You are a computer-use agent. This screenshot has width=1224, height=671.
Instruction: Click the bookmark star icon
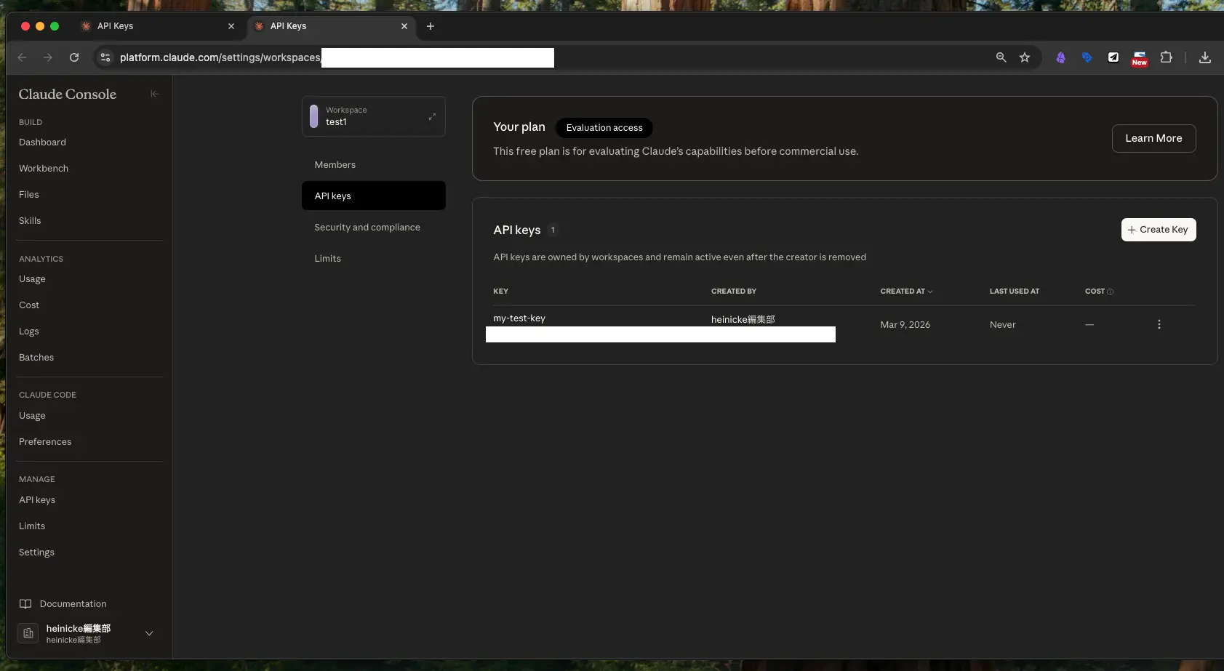click(x=1025, y=57)
